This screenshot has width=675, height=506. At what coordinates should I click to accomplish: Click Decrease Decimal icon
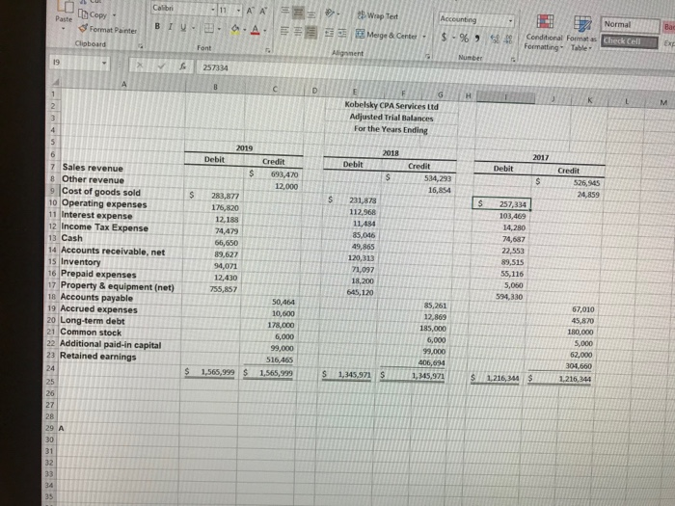click(508, 40)
